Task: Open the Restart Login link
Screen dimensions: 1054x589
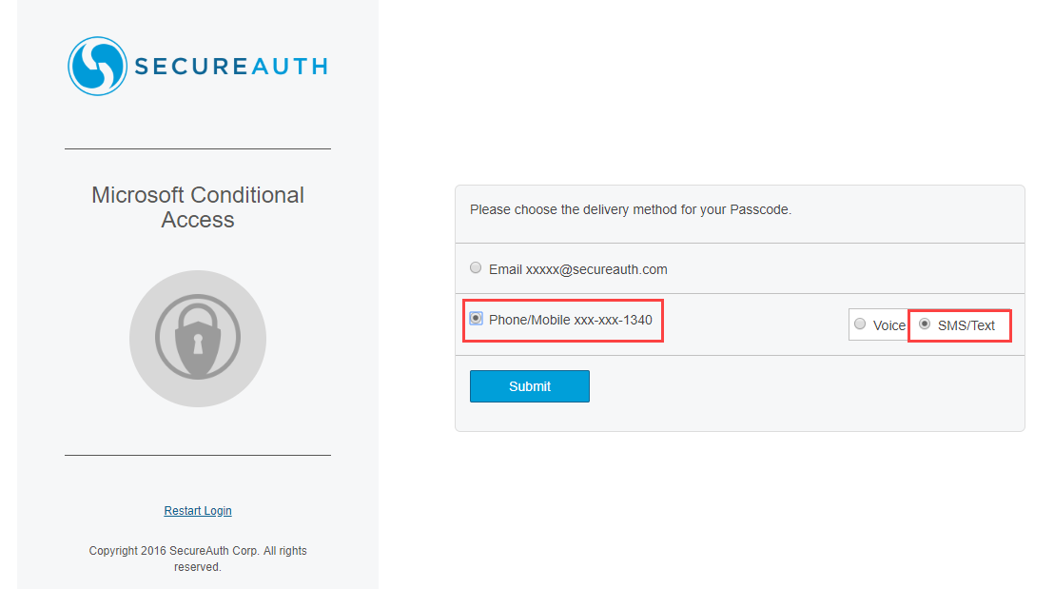Action: [198, 511]
